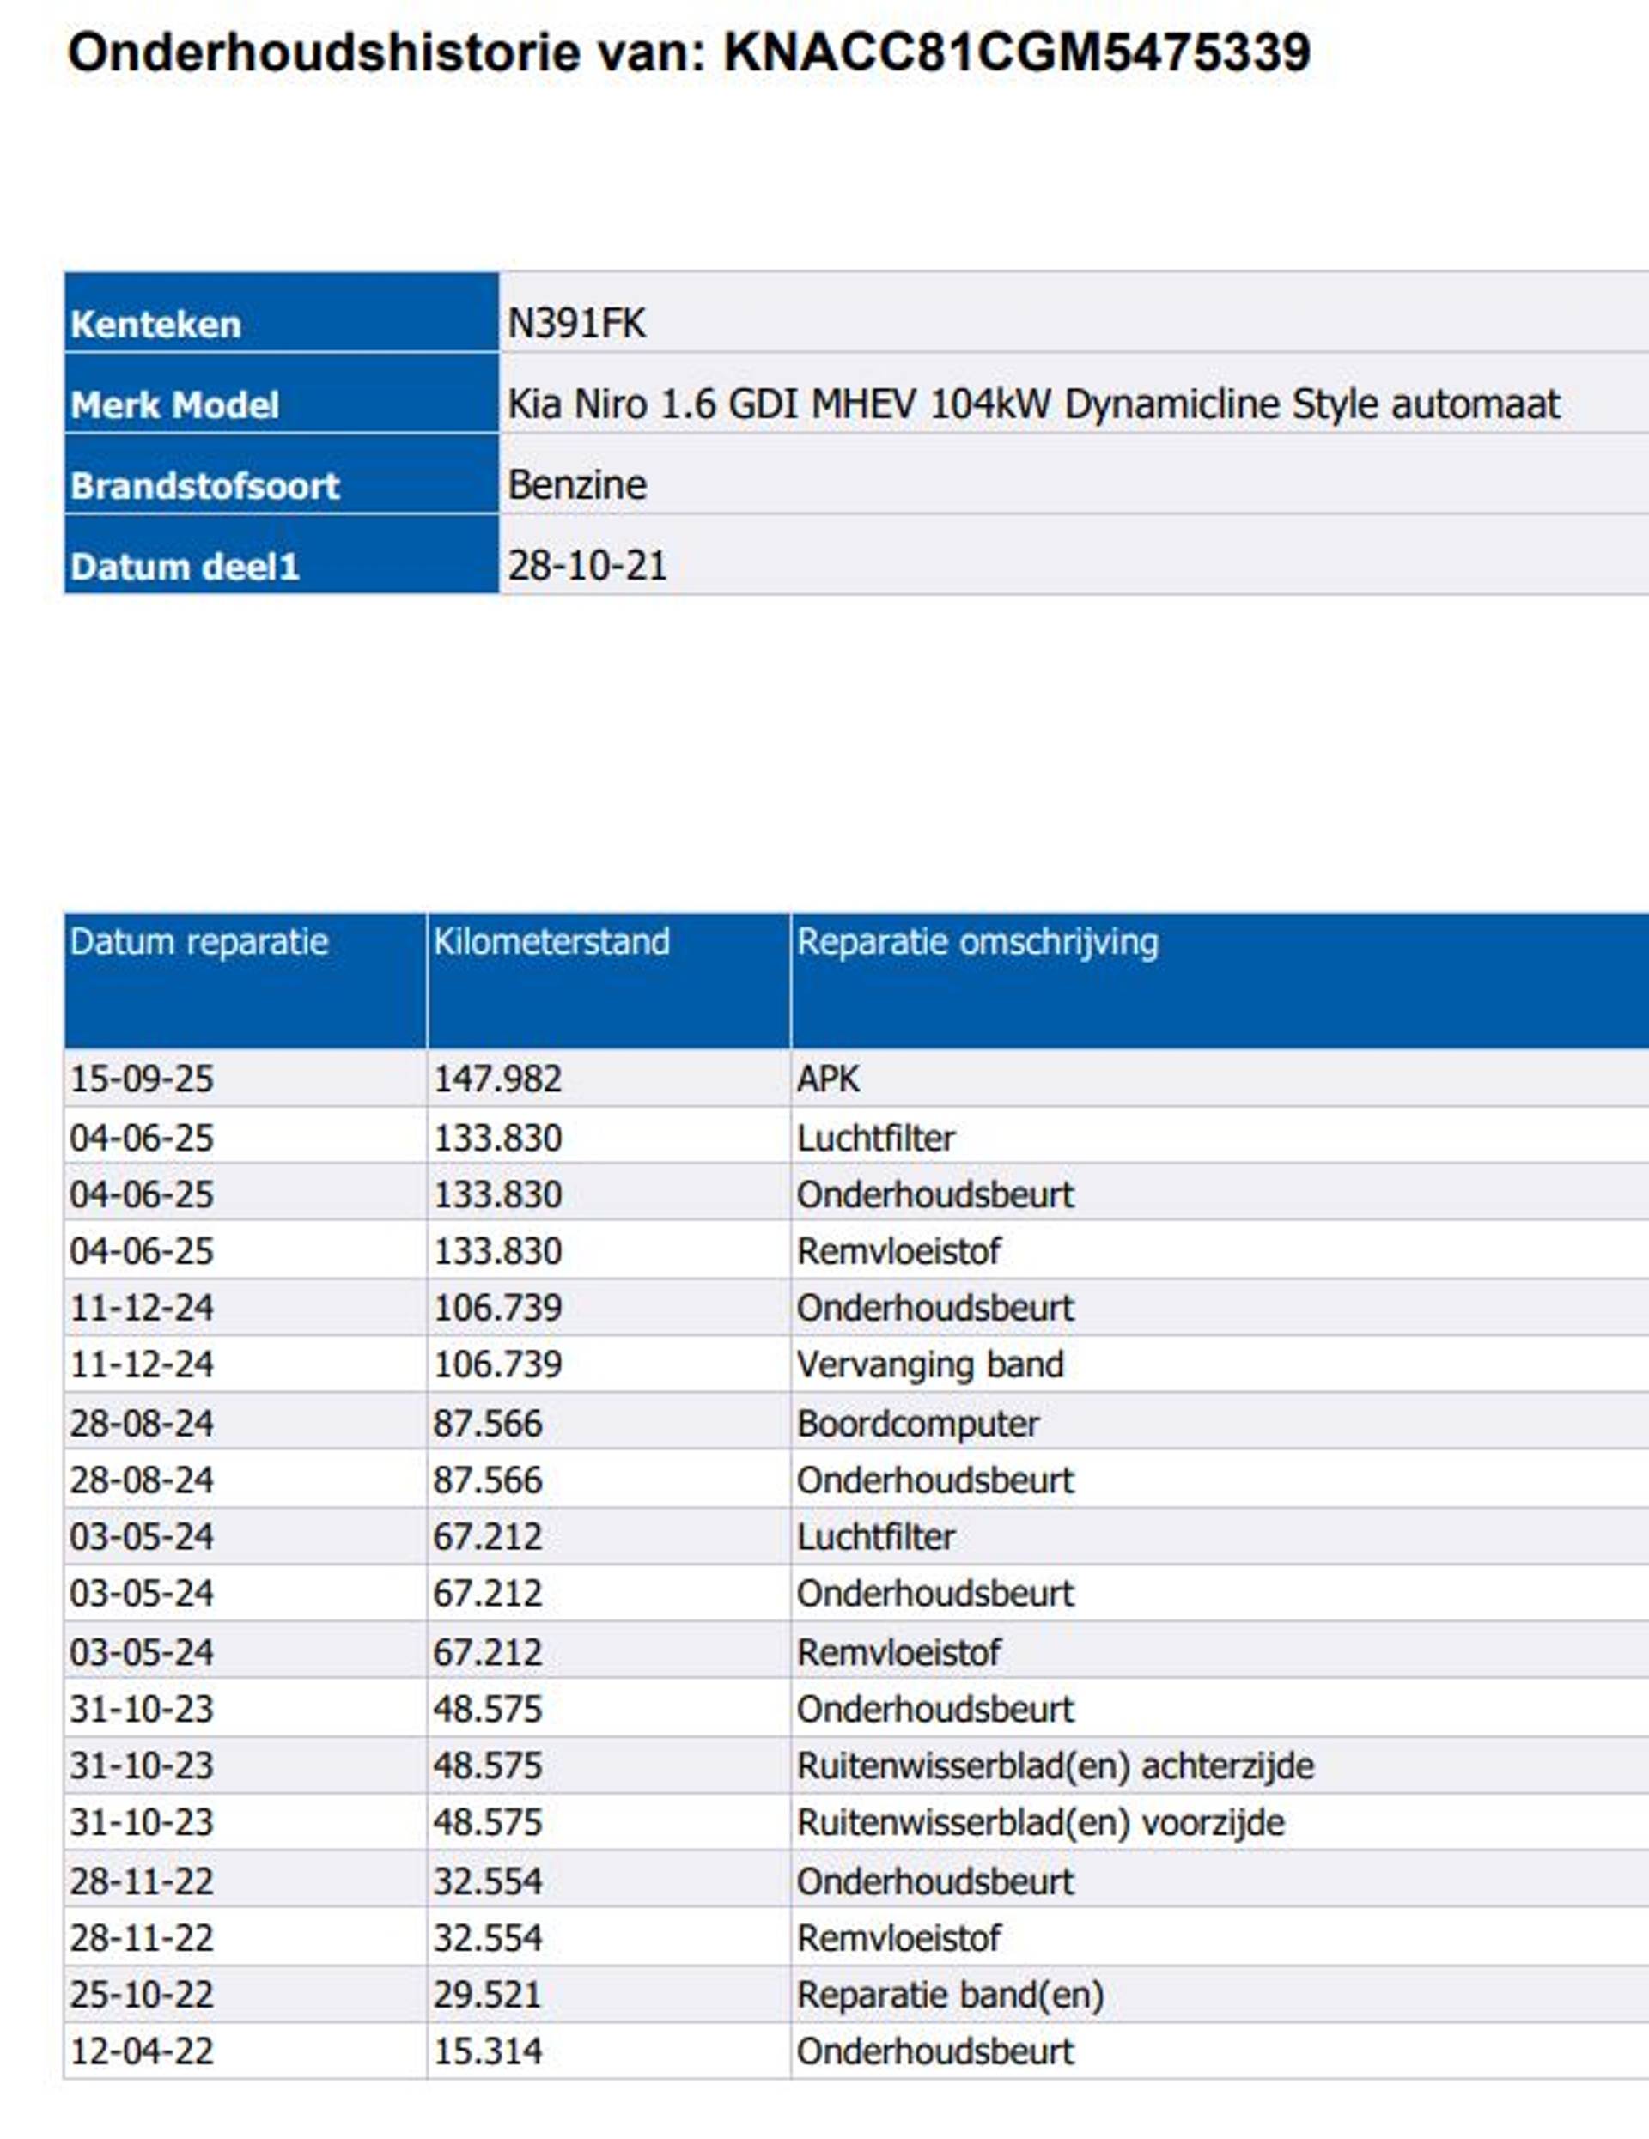The image size is (1649, 2139).
Task: Click the Kia Niro model description
Action: [x=1032, y=404]
